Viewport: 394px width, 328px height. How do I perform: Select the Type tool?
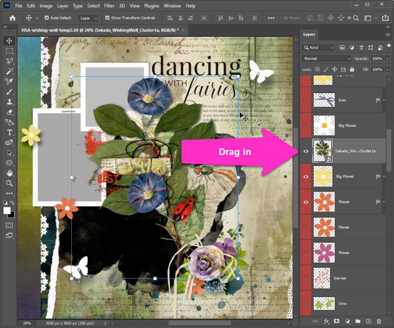click(x=9, y=133)
